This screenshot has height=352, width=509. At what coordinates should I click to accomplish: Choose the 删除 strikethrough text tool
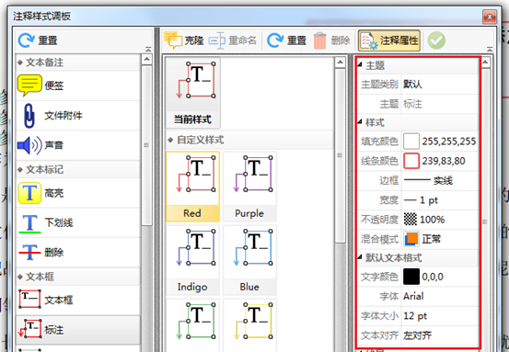tap(78, 252)
